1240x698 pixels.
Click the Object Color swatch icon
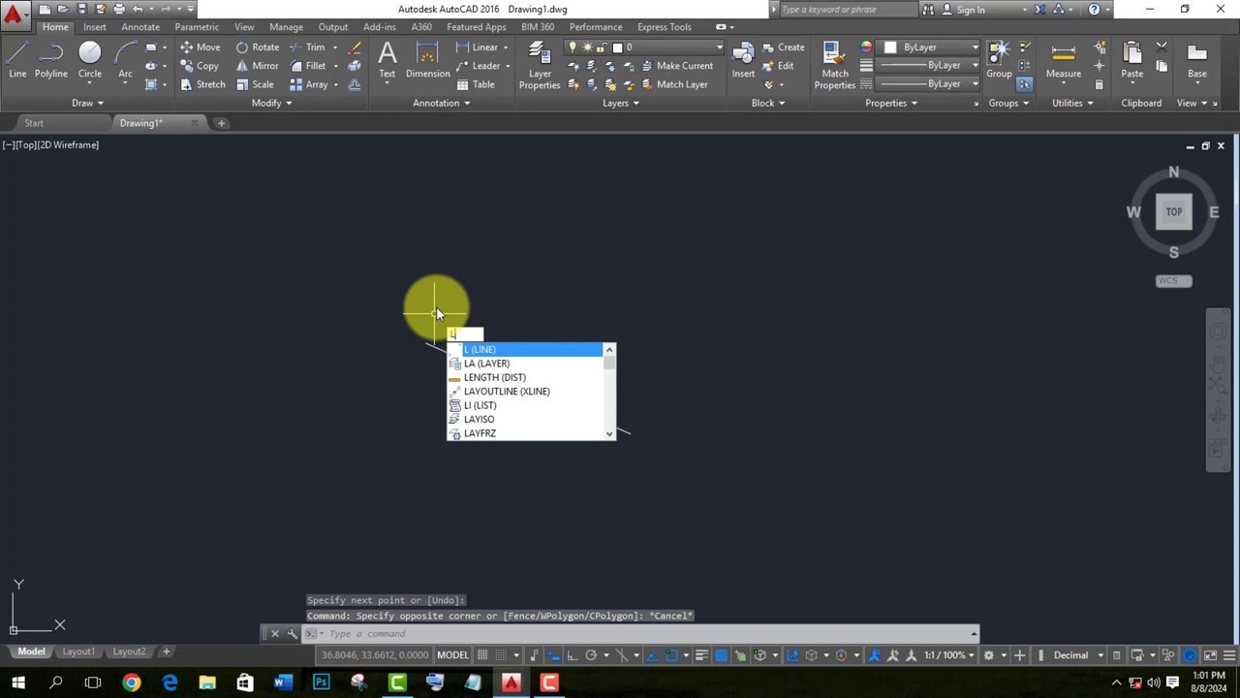point(865,48)
